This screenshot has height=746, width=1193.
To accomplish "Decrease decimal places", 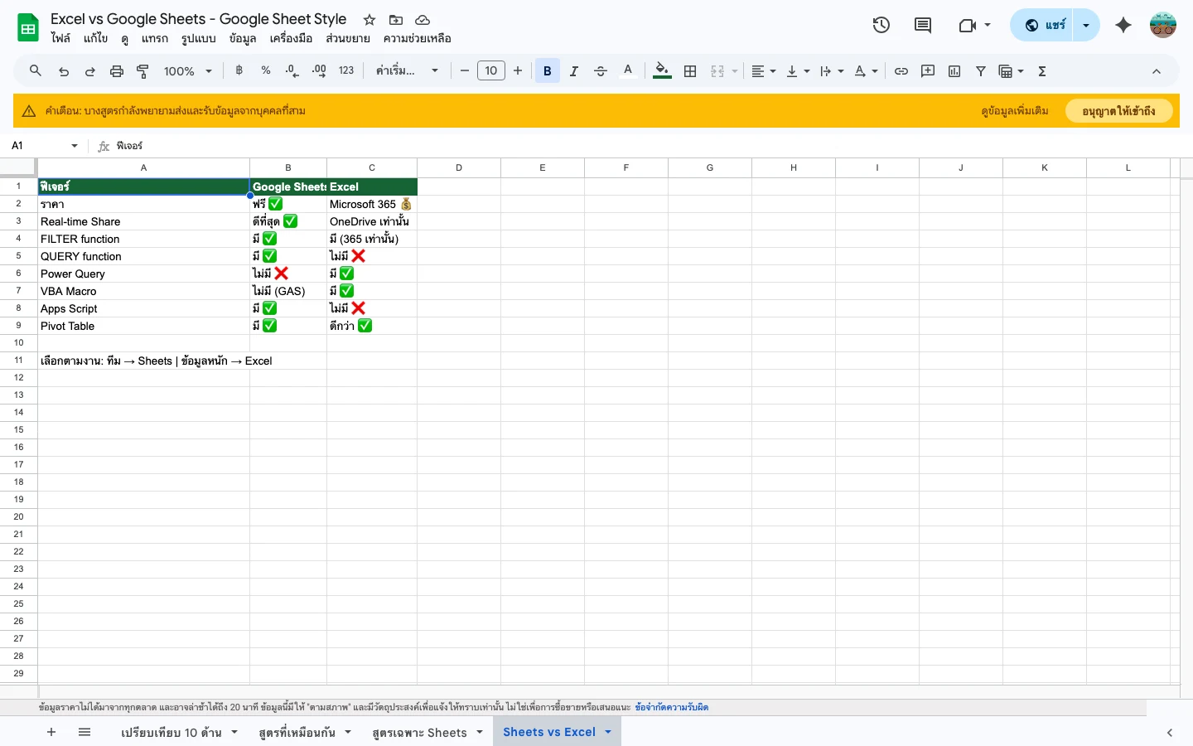I will (x=292, y=70).
